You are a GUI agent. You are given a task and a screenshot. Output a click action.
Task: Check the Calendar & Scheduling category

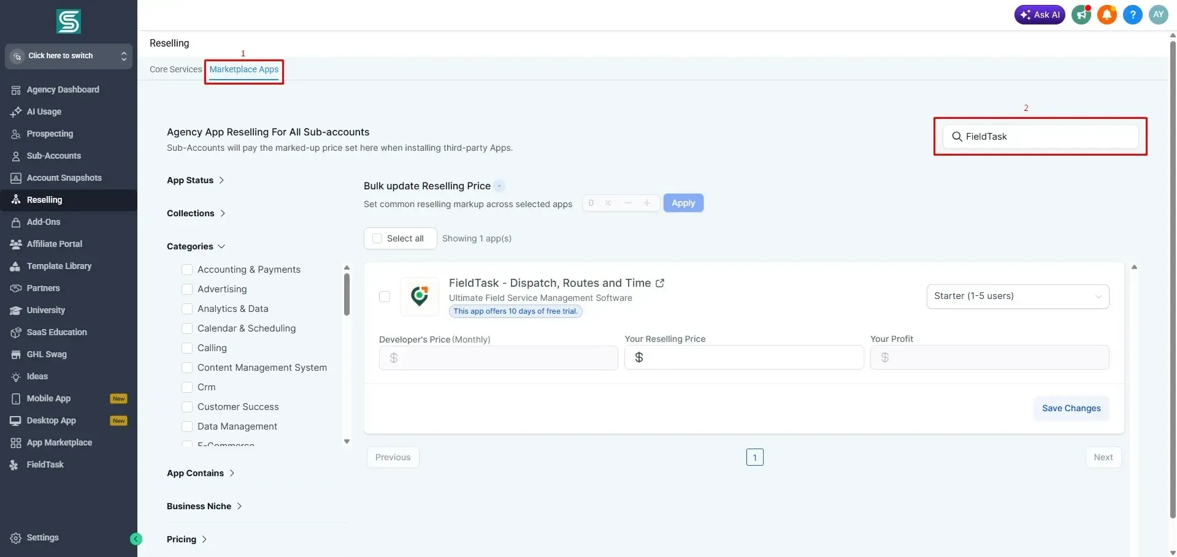point(187,328)
